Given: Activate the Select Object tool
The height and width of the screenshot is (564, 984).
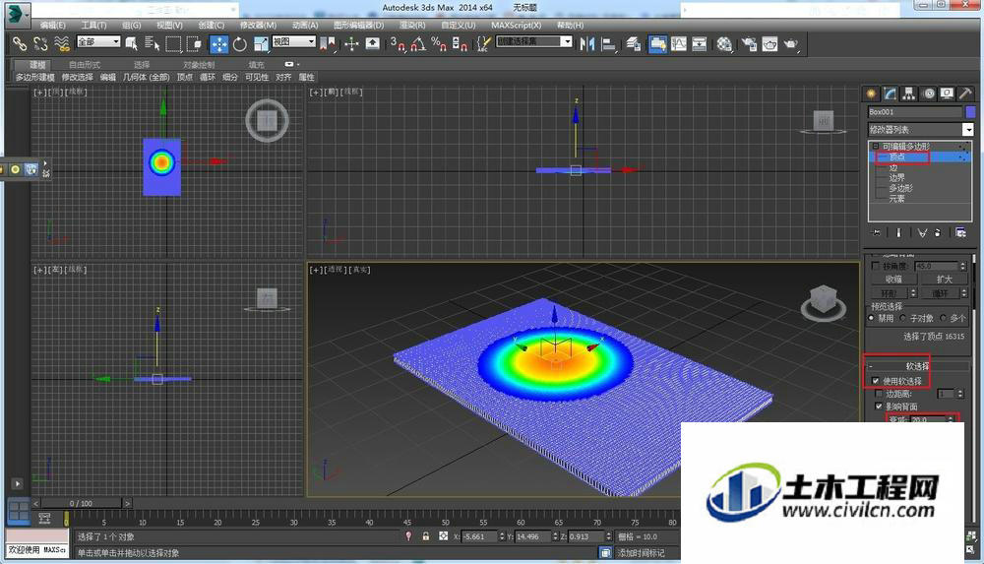Looking at the screenshot, I should coord(131,43).
